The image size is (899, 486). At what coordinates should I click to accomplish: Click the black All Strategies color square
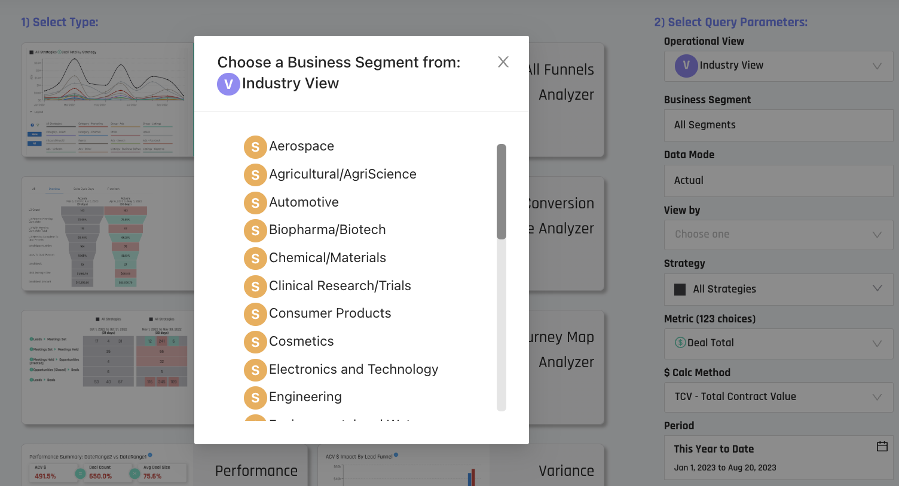coord(680,290)
